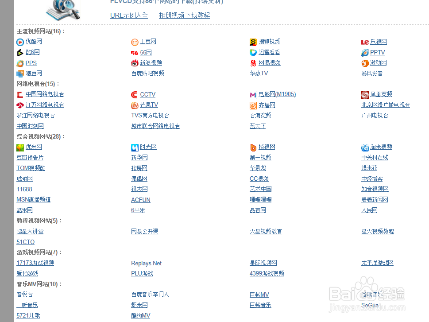Click the PPS logo icon

coord(20,63)
